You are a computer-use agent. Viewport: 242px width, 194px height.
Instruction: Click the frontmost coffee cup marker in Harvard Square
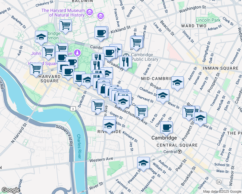pyautogui.click(x=68, y=72)
